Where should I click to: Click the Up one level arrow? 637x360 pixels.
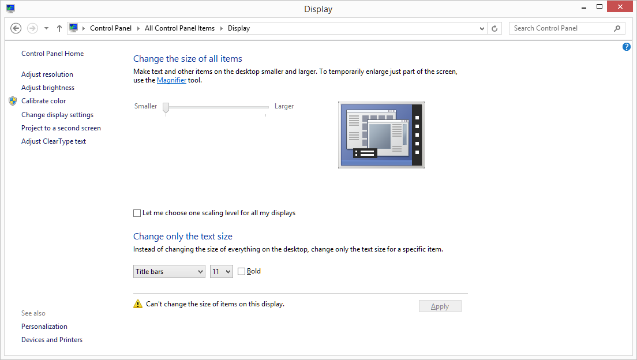click(x=59, y=28)
